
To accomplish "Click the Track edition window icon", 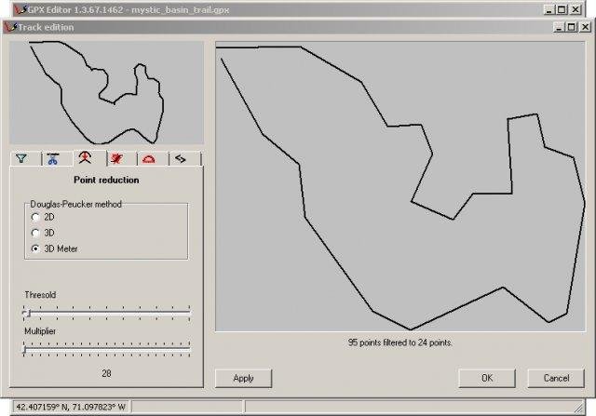I will click(10, 27).
